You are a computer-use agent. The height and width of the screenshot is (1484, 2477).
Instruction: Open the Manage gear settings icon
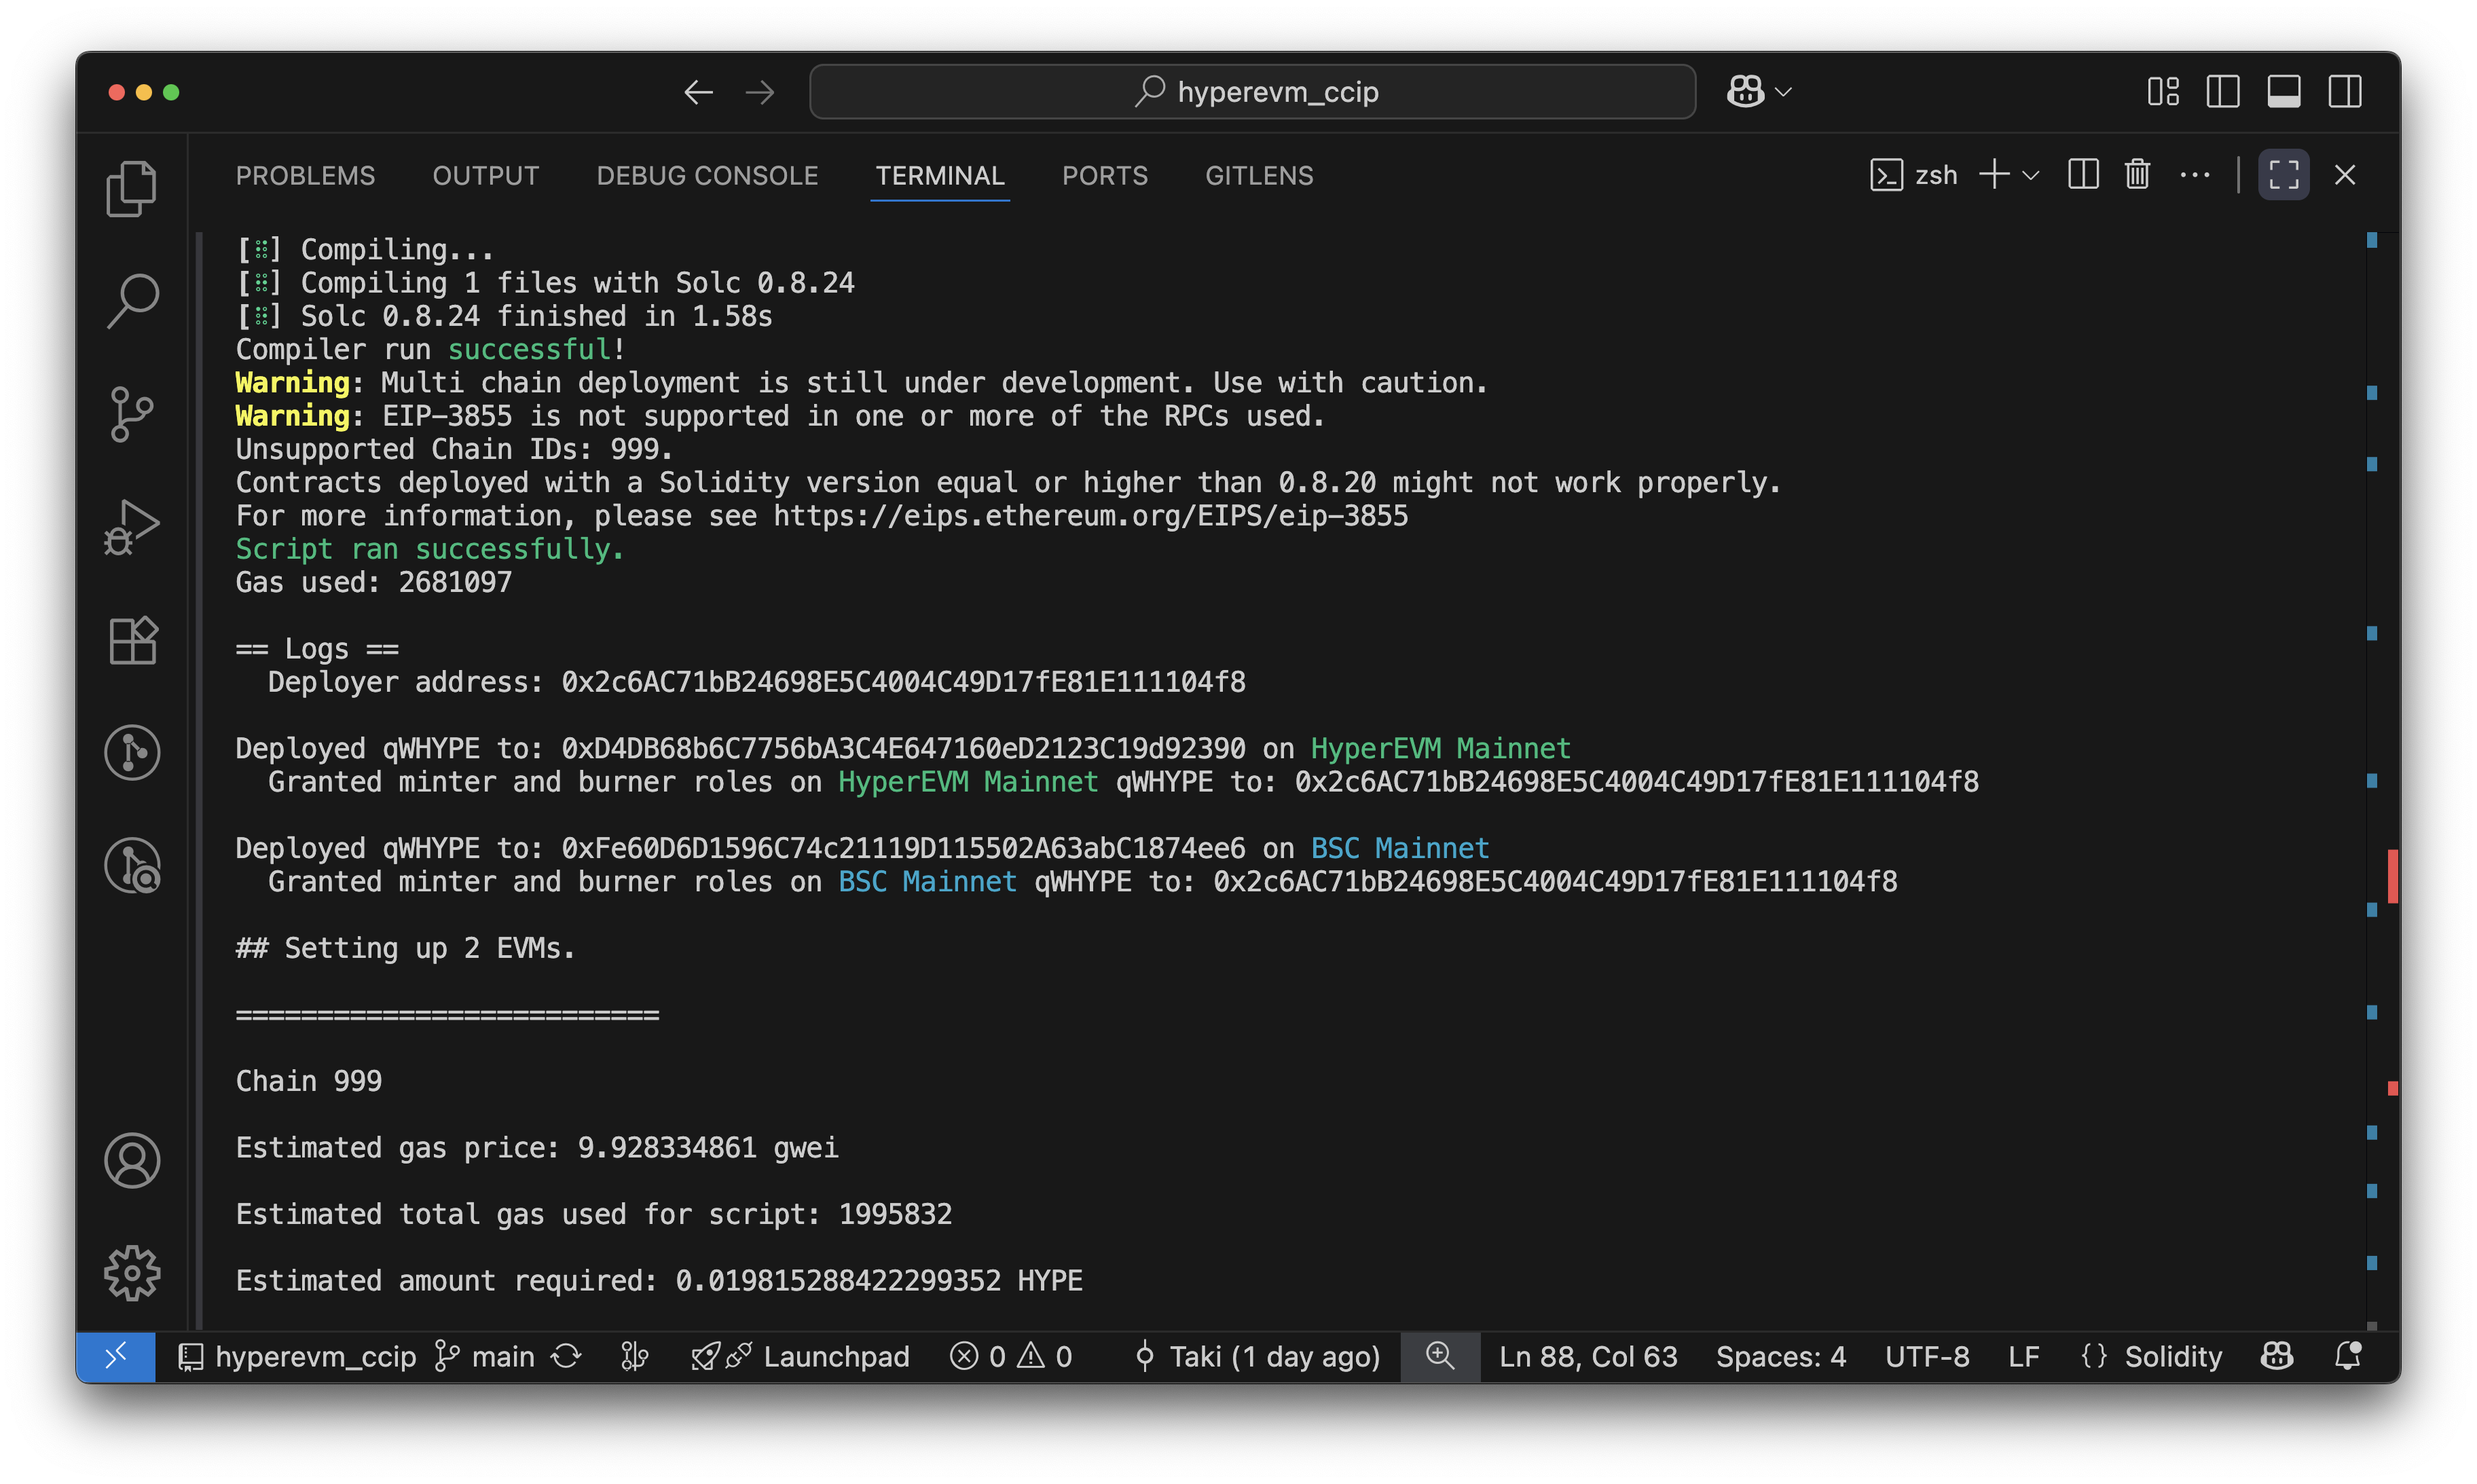[131, 1272]
